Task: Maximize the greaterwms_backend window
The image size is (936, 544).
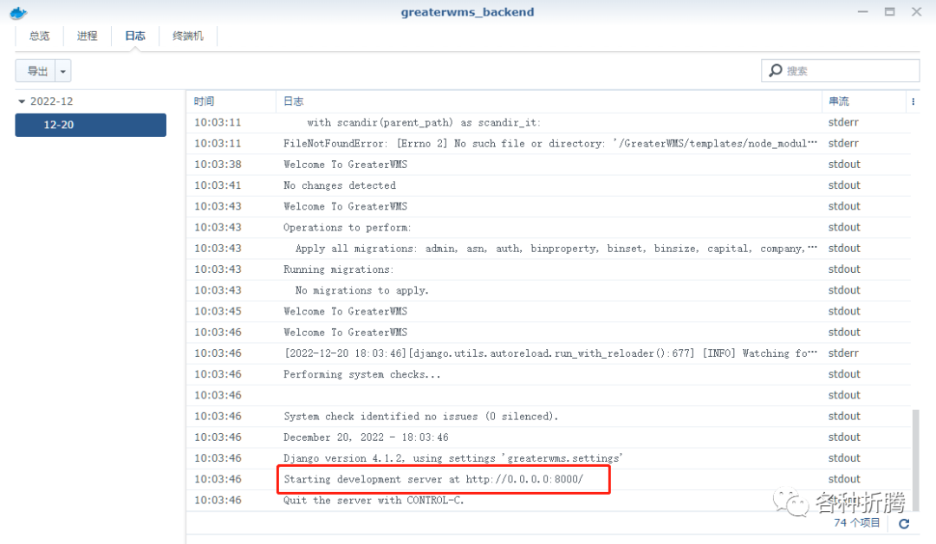Action: click(889, 12)
